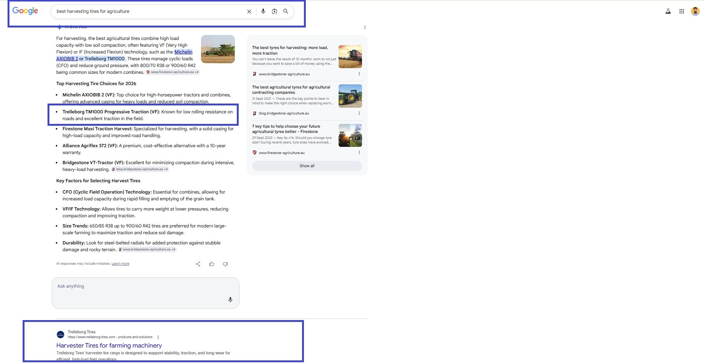Click 'Bridgestone VT-Tractor (VF):' bullet text
704x363 pixels.
[94, 163]
